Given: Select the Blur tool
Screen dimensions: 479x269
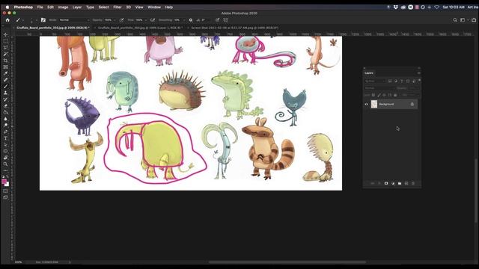Looking at the screenshot, I should 5,119.
